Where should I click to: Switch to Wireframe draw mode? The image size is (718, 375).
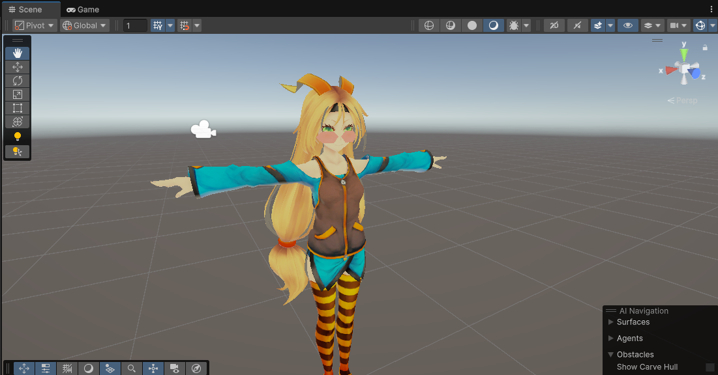pyautogui.click(x=429, y=25)
